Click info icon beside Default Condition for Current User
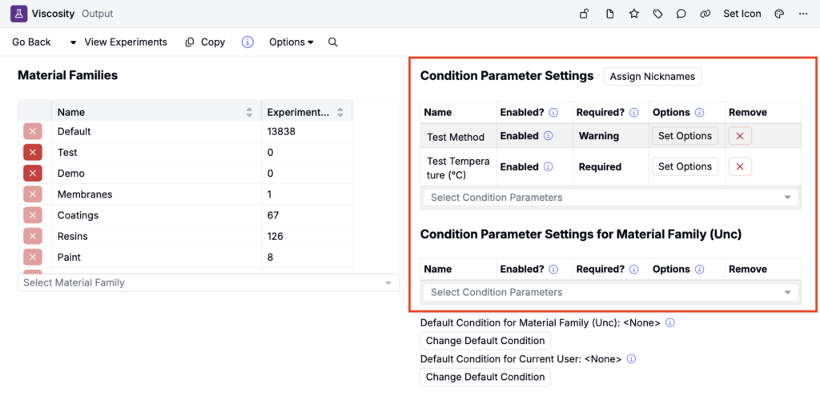 pyautogui.click(x=631, y=358)
